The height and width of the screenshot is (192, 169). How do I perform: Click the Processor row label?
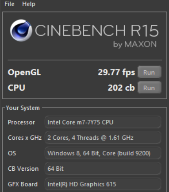(21, 122)
